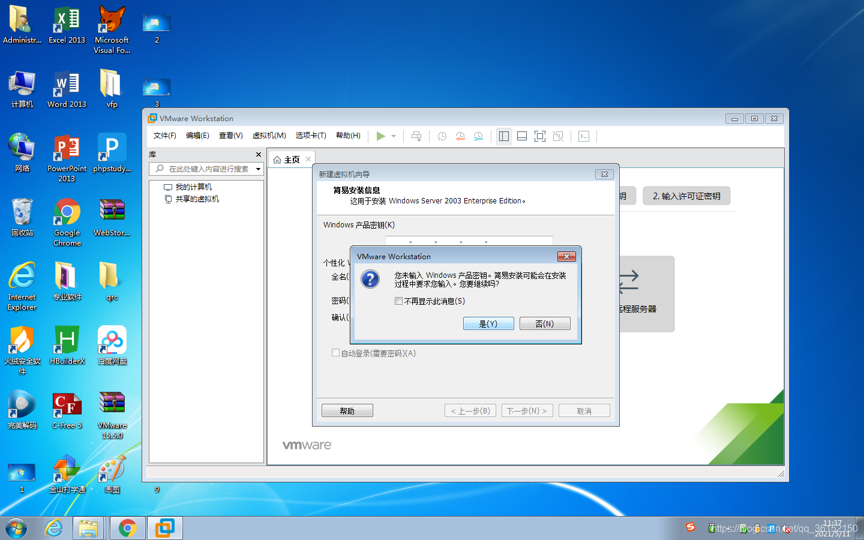
Task: Open 百度网盘 desktop shortcut
Action: click(112, 346)
